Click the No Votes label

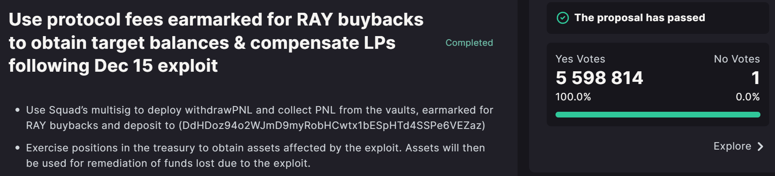point(737,59)
